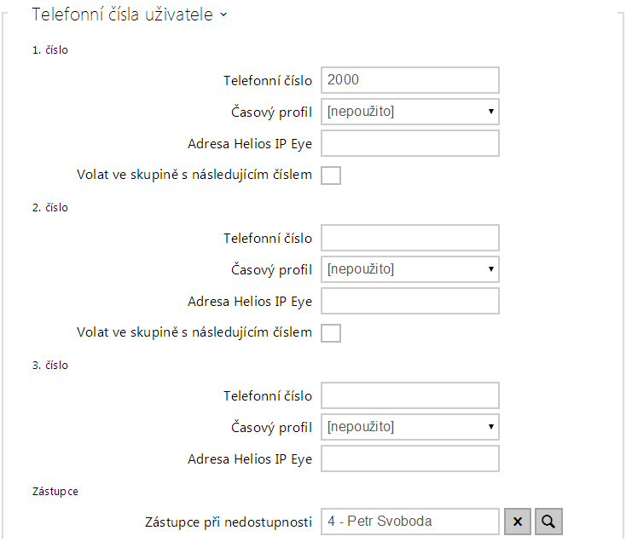Click the Telefonní číslo field containing 2000

pyautogui.click(x=410, y=80)
